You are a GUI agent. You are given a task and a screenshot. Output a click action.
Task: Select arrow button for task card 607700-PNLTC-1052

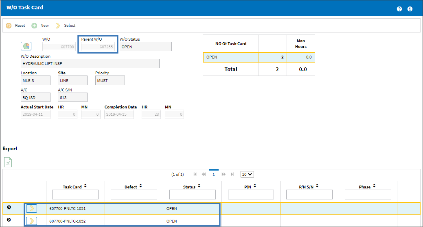pos(32,221)
